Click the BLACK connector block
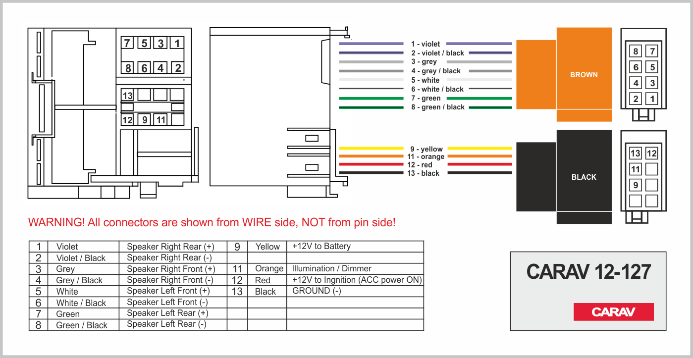The image size is (693, 358). [564, 177]
